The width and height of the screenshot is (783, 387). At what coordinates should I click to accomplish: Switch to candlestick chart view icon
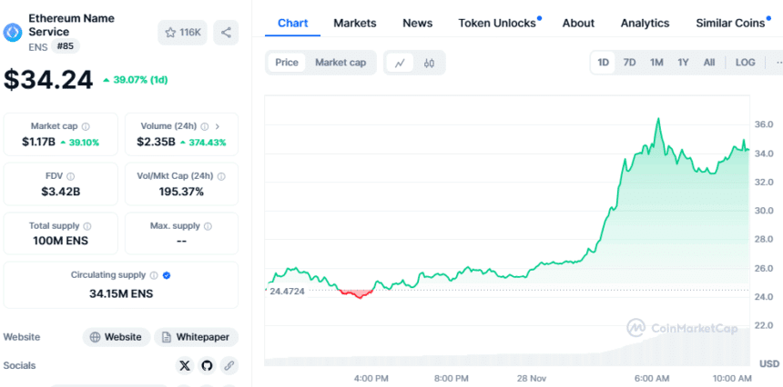point(429,63)
